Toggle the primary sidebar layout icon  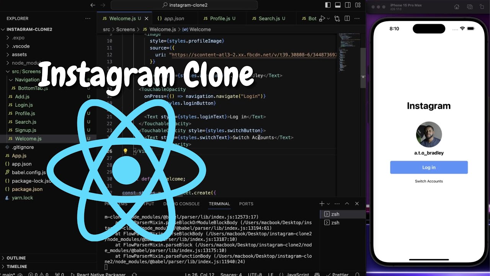pyautogui.click(x=328, y=5)
